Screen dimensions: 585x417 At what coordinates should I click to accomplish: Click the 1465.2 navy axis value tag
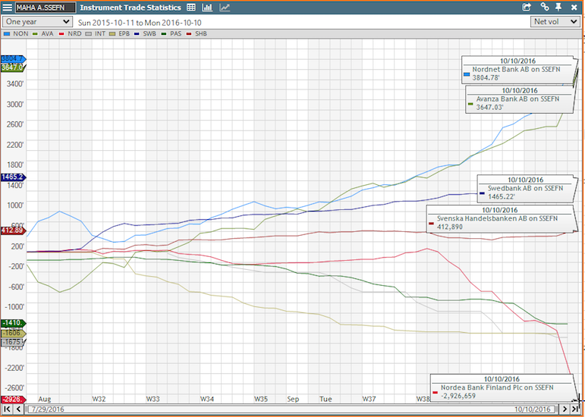point(13,177)
